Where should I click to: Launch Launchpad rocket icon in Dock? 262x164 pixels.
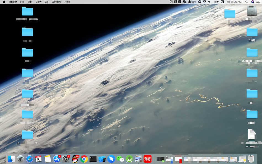coord(20,159)
